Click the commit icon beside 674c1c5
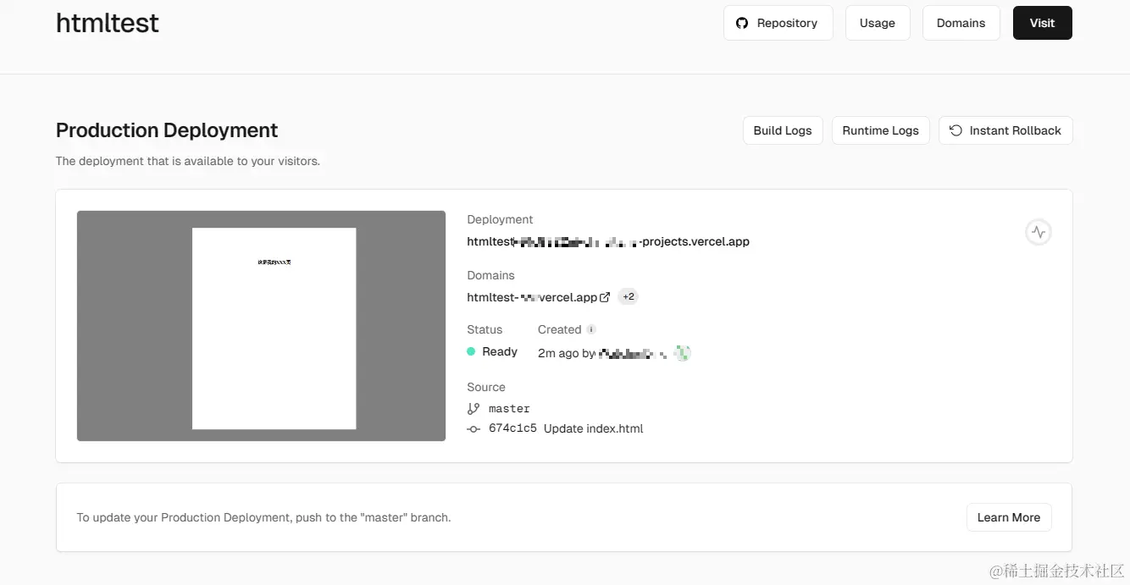 click(474, 429)
